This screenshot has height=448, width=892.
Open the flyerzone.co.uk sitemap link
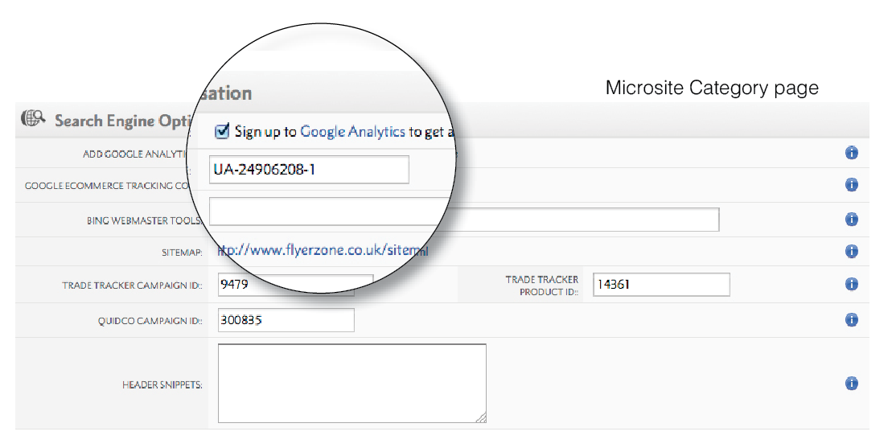322,250
